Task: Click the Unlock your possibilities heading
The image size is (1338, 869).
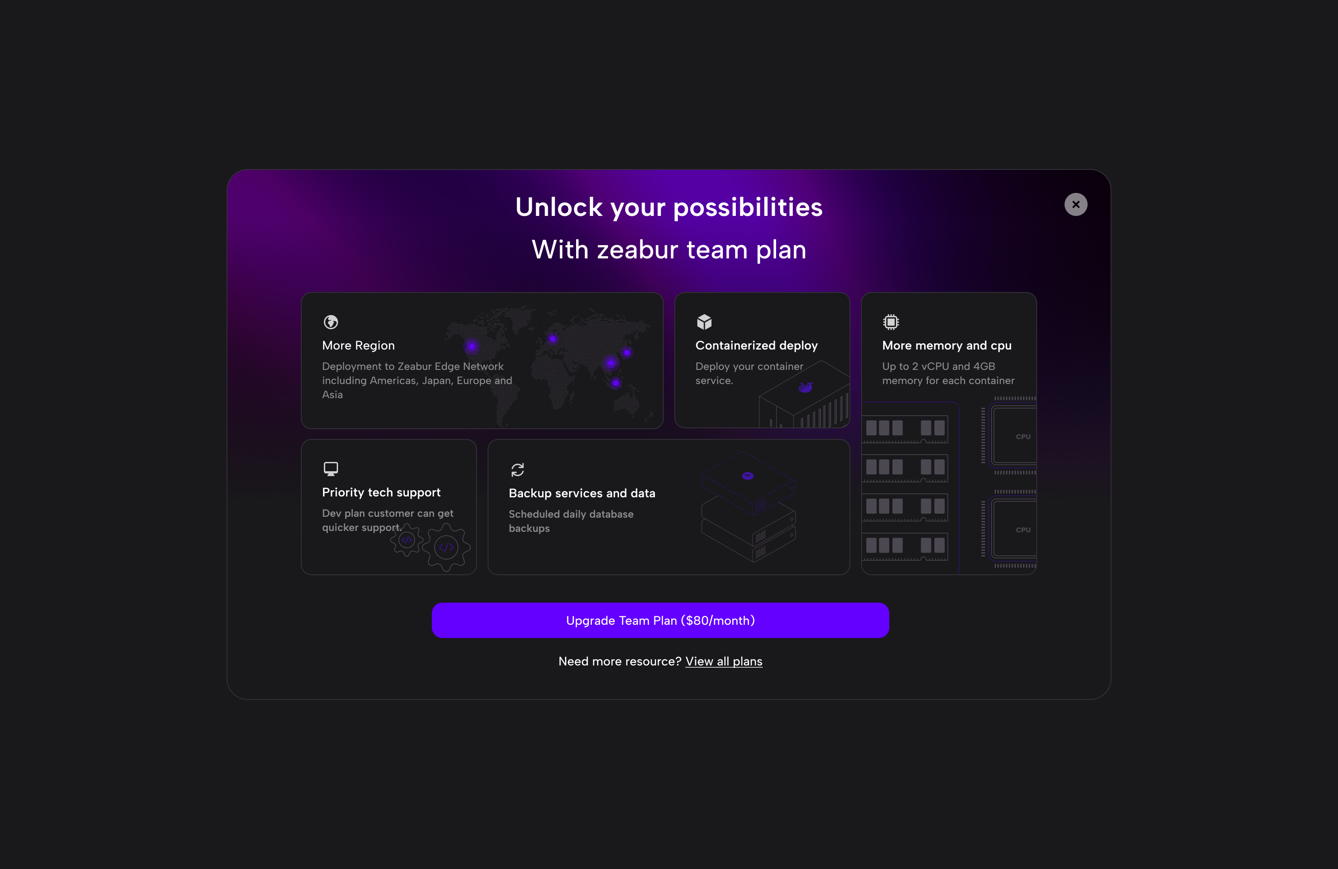Action: click(669, 207)
